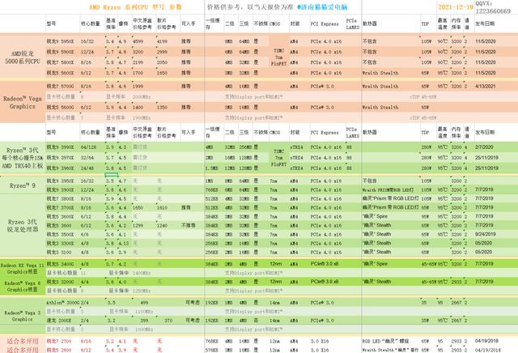Viewport: 518px width, 353px height.
Task: Click the model cell '锐龙9 5900X'
Action: click(60, 52)
